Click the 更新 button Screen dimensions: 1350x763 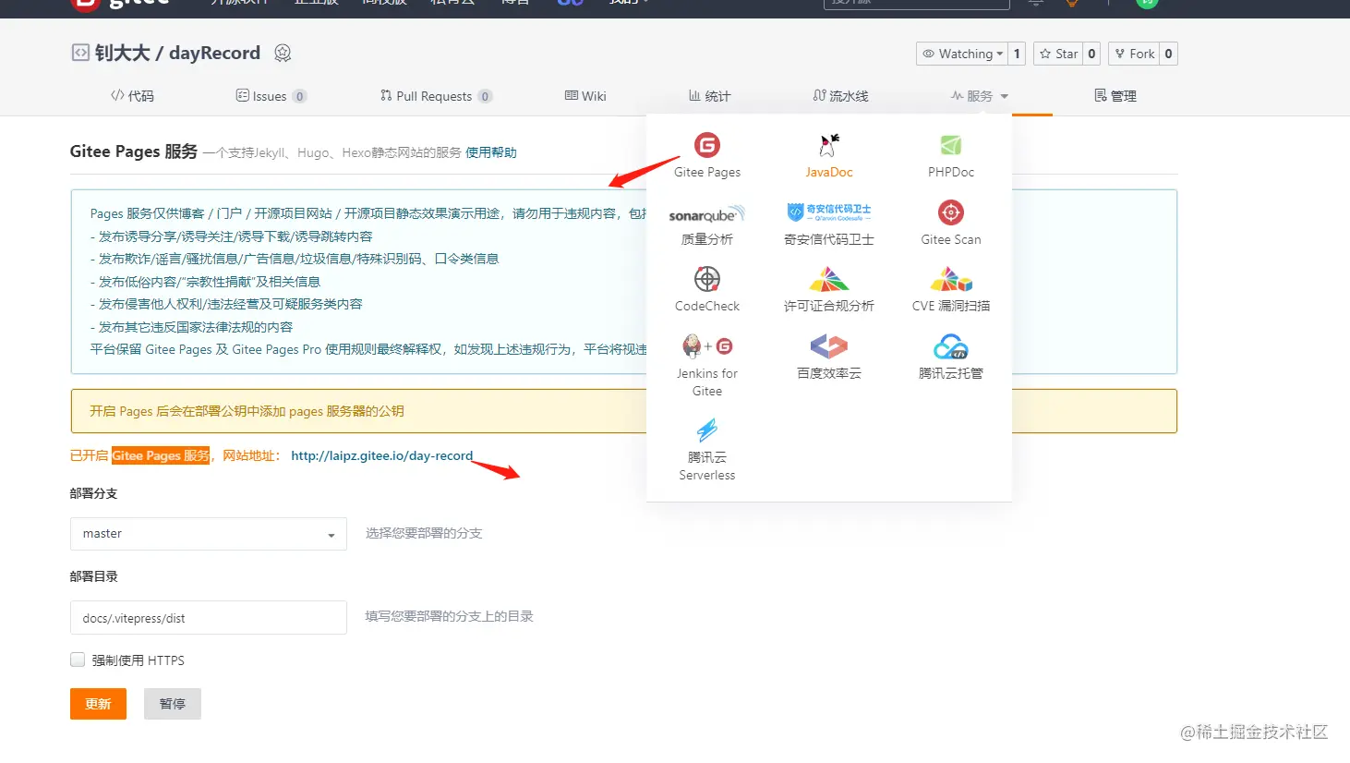click(98, 704)
